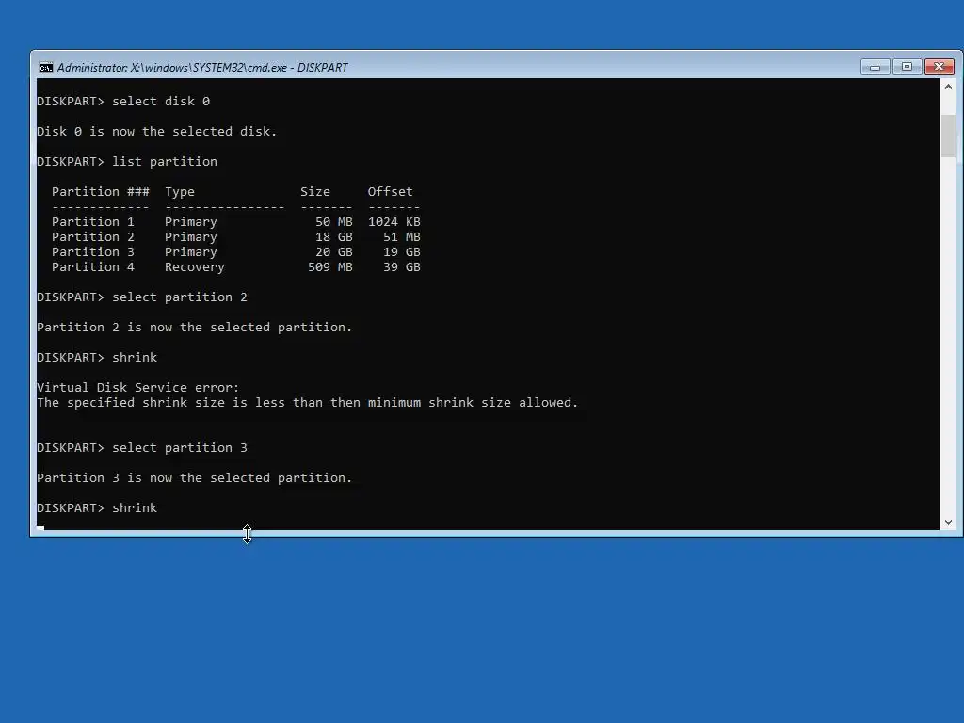Click the '20 GB' size value
This screenshot has height=723, width=964.
point(334,252)
